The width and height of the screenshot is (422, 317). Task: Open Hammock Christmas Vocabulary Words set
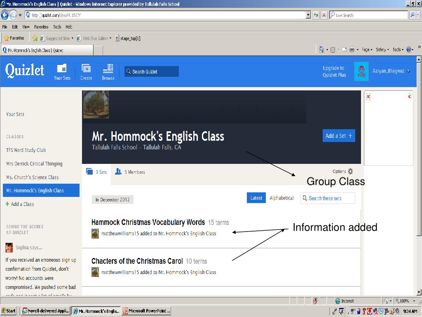click(148, 222)
